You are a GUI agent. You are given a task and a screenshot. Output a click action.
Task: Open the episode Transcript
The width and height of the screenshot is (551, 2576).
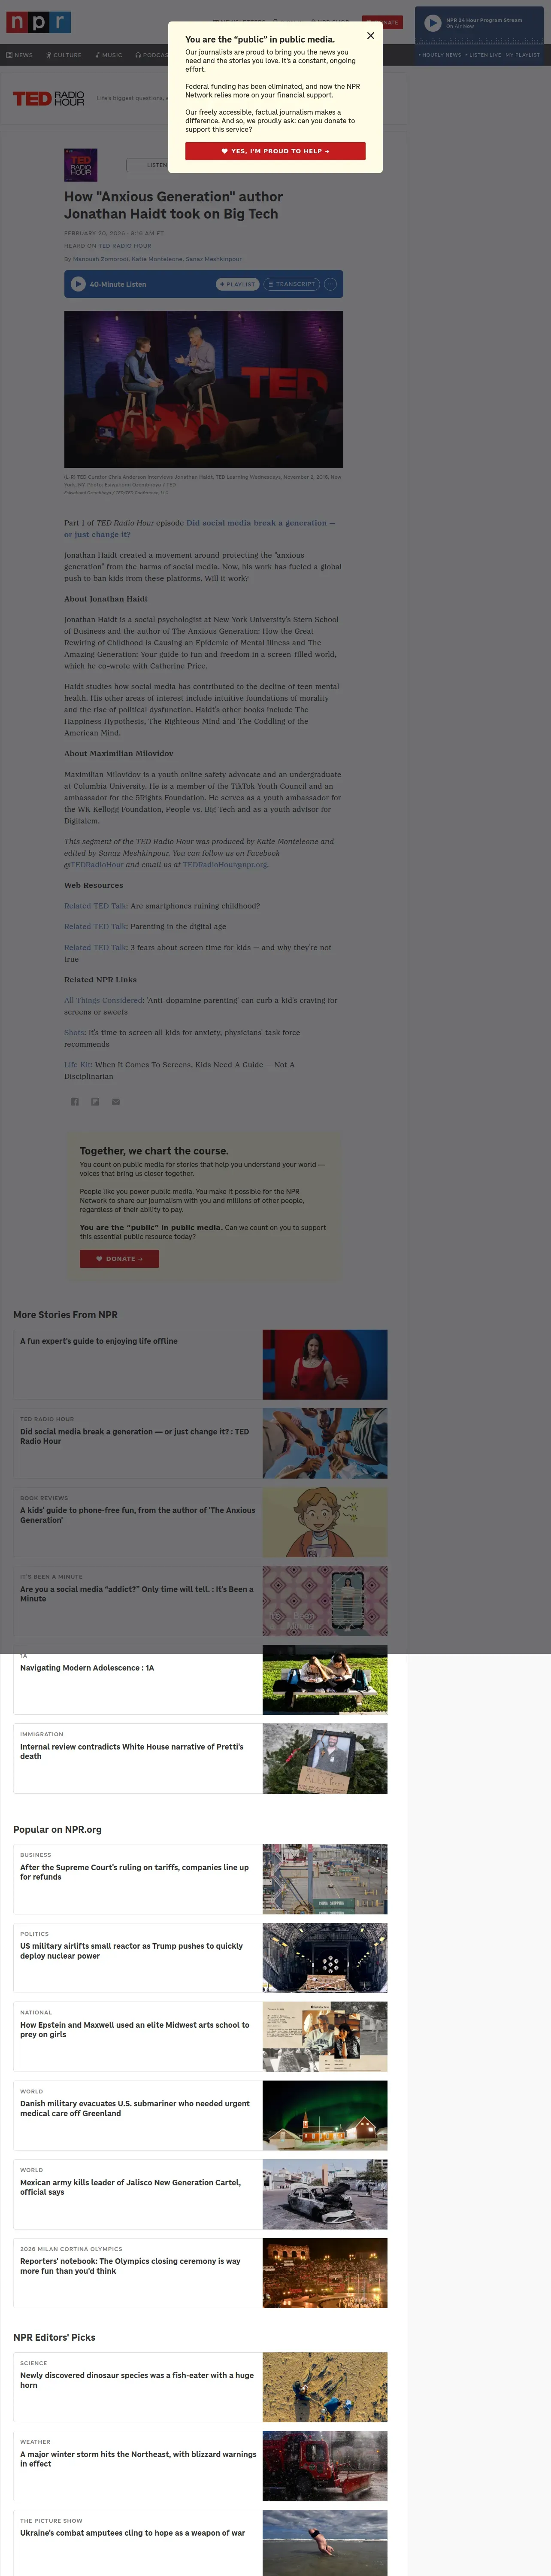coord(292,284)
